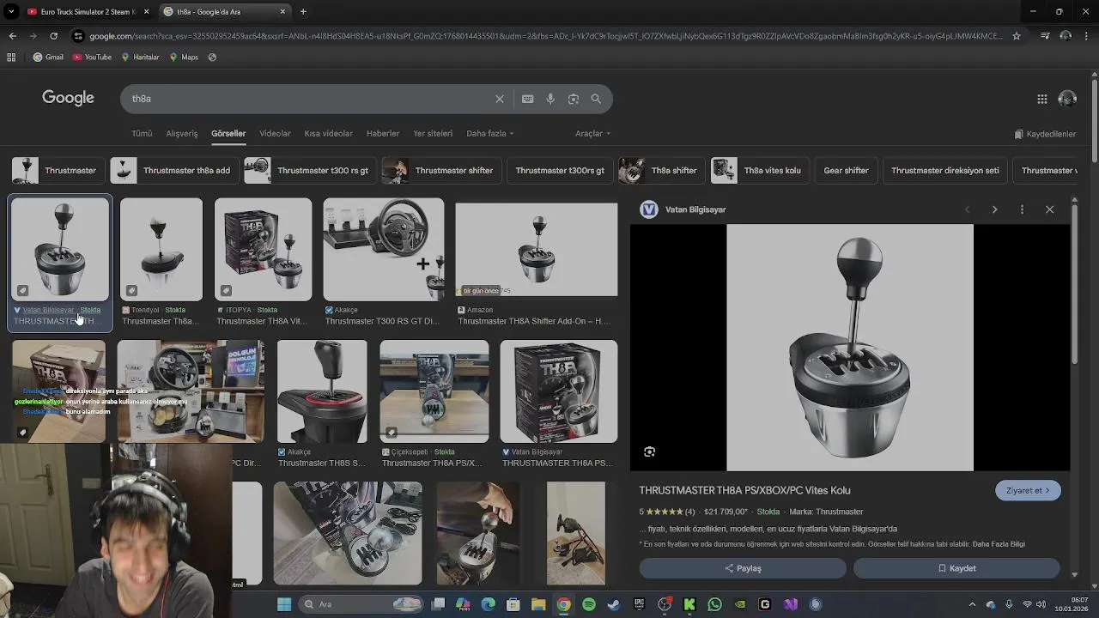
Task: Switch to the Videolar tab
Action: (x=275, y=134)
